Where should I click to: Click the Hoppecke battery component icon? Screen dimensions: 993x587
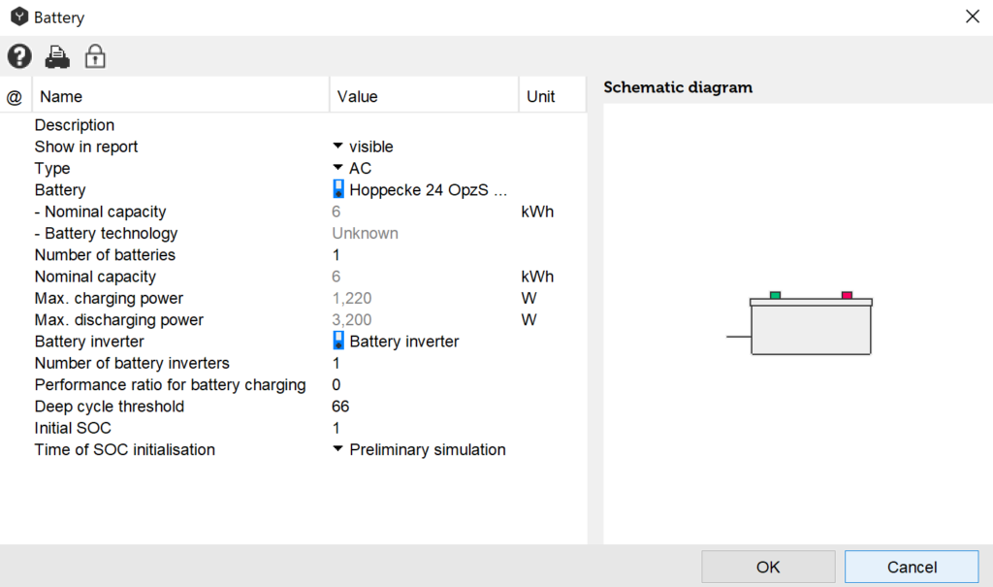point(338,189)
